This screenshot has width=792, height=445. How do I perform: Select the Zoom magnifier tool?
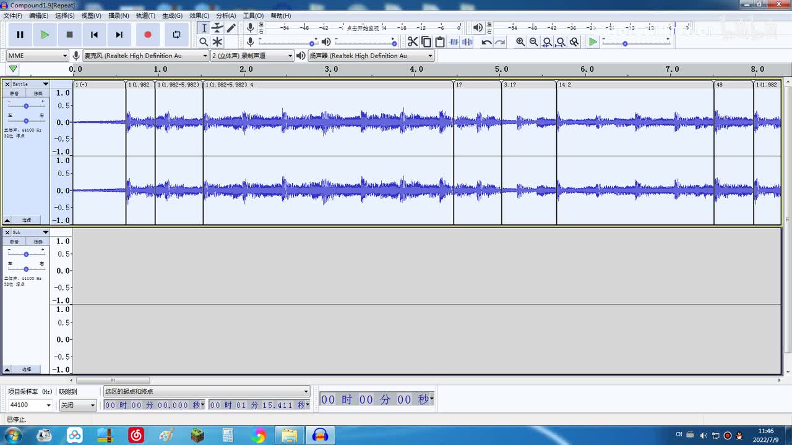coord(204,41)
